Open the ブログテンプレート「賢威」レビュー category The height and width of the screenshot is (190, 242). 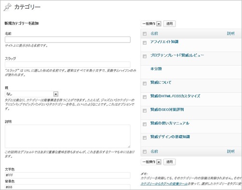(x=177, y=55)
